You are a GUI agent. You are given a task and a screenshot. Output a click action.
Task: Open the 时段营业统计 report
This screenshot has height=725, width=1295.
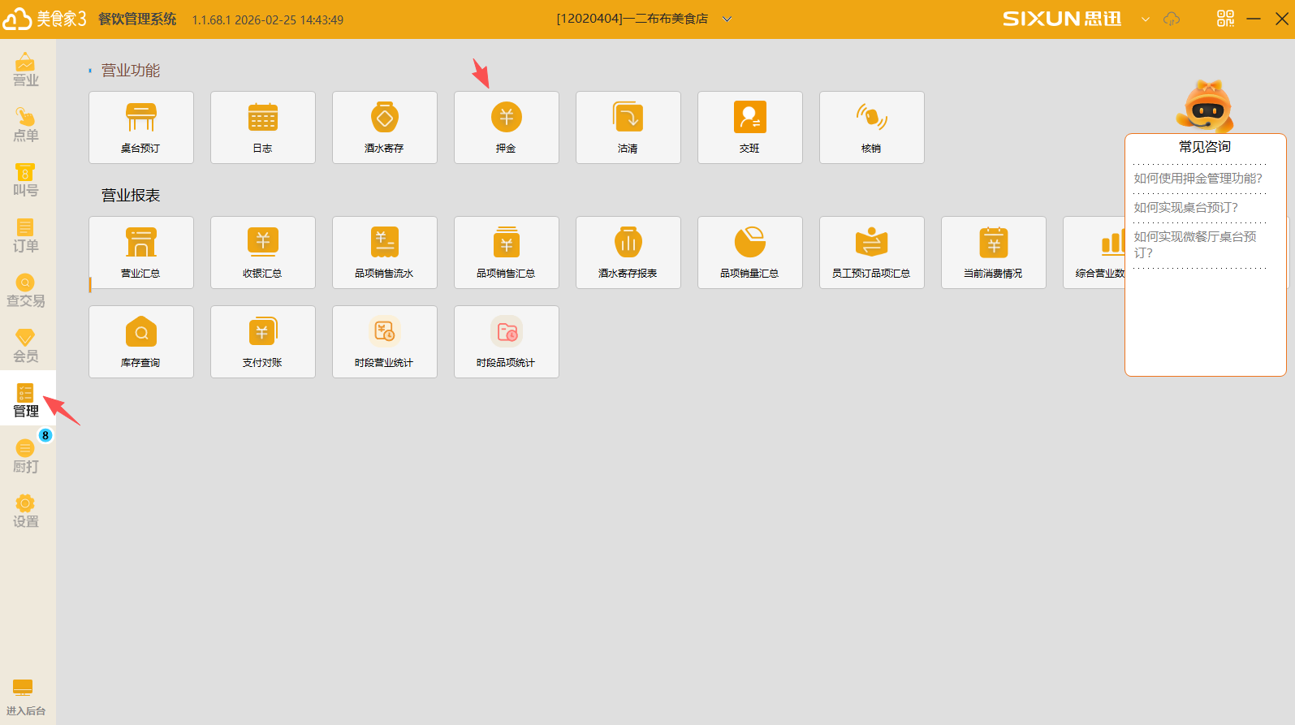coord(384,342)
